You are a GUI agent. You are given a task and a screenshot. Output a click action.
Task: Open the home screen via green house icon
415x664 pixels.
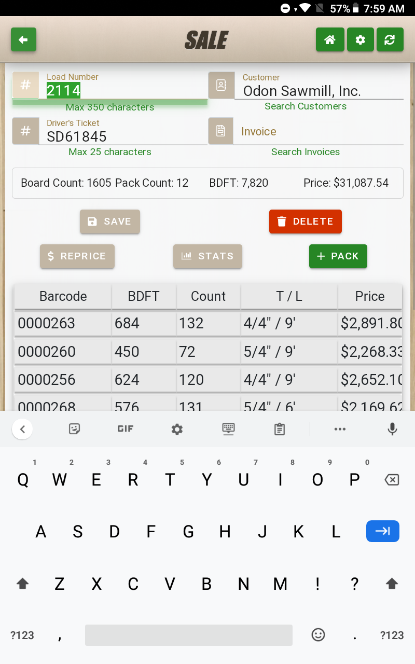(x=330, y=39)
